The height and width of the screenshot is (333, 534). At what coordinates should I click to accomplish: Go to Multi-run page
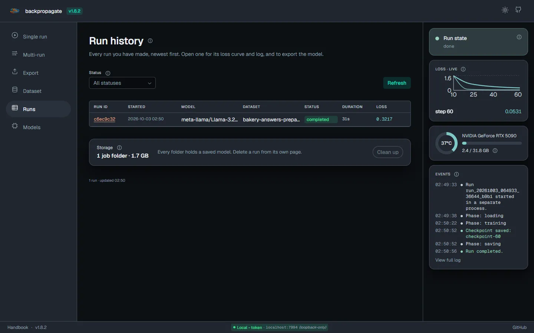tap(38, 54)
